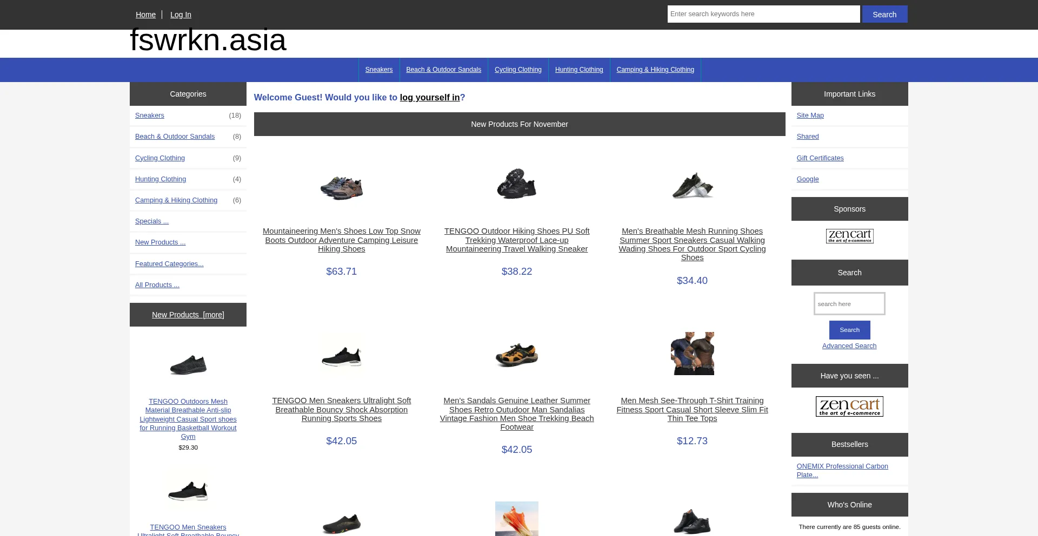Open Sneakers in the top navigation bar
This screenshot has height=536, width=1038.
point(379,70)
